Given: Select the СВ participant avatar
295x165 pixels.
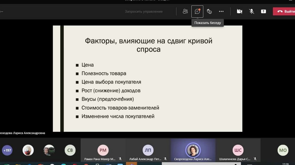Looking at the screenshot, I should tap(70, 150).
